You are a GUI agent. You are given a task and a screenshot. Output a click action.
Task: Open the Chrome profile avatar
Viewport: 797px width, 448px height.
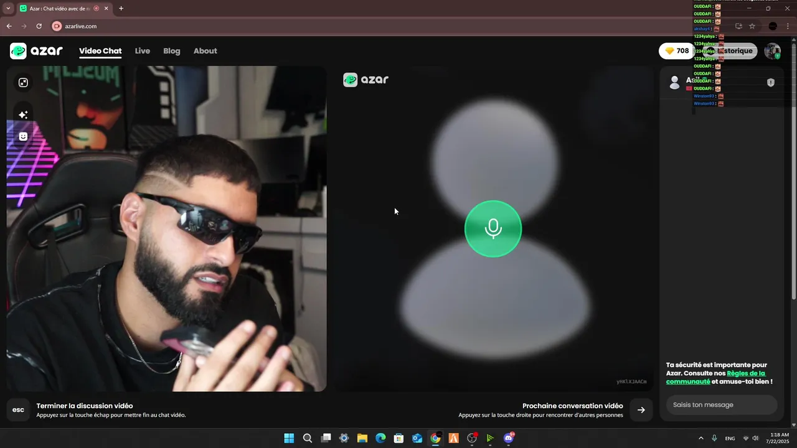coord(773,26)
